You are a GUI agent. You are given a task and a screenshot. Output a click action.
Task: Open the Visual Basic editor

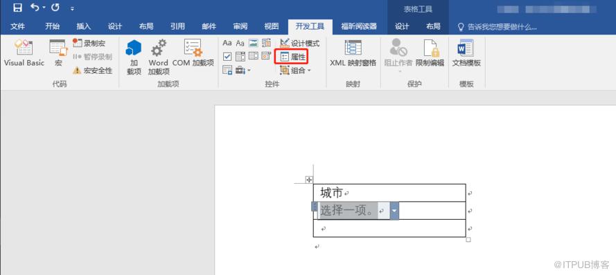24,53
